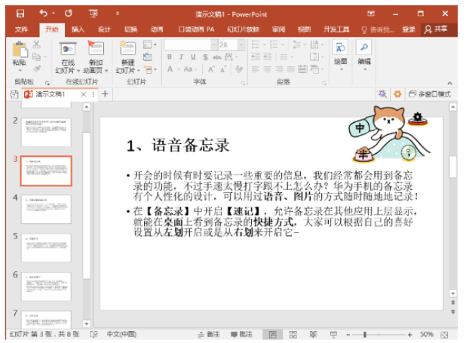Click the 批注 comments button in status bar
The width and height of the screenshot is (466, 343).
coord(241,335)
